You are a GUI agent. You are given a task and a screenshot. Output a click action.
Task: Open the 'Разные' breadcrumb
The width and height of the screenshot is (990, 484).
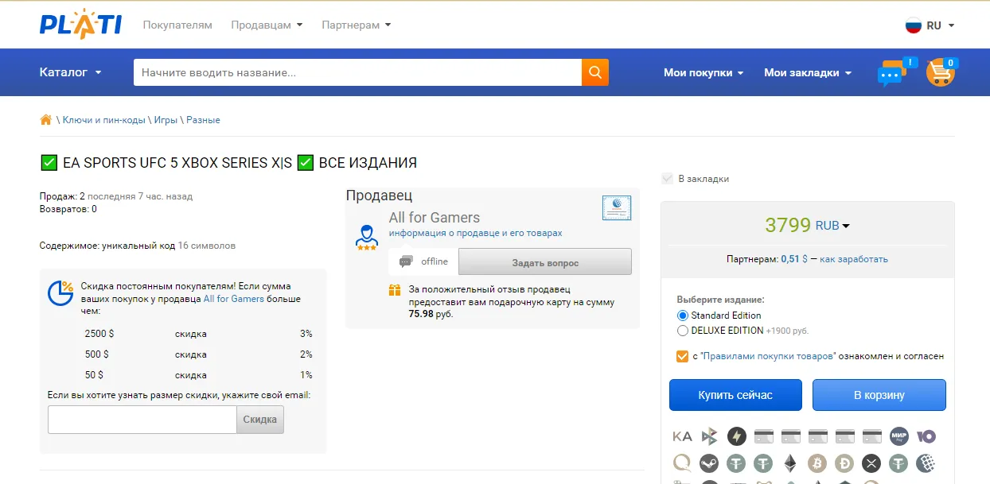203,120
